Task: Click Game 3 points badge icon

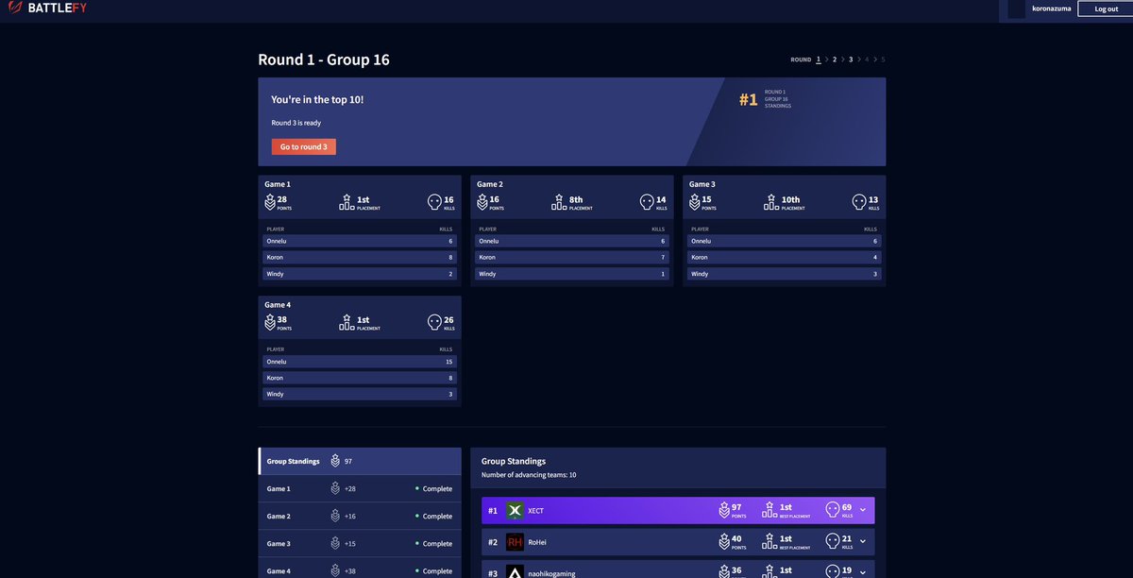Action: click(x=694, y=202)
